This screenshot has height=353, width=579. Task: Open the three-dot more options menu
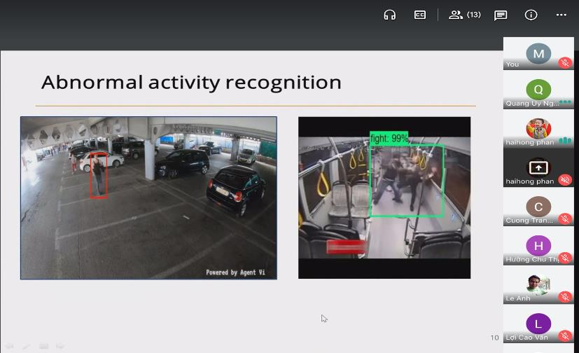[561, 15]
